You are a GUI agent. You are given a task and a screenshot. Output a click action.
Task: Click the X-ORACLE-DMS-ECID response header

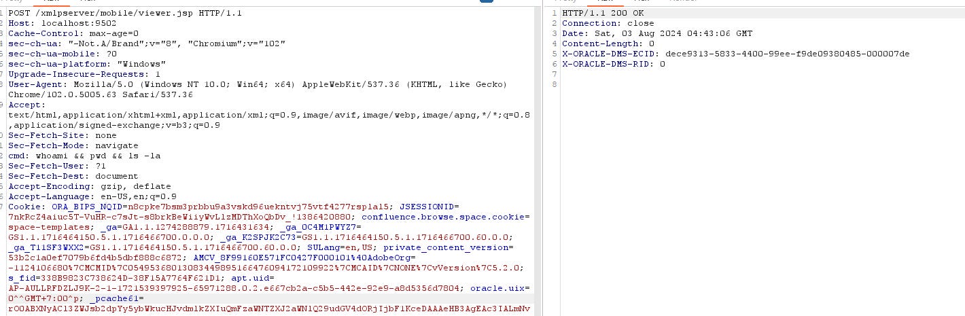(736, 54)
